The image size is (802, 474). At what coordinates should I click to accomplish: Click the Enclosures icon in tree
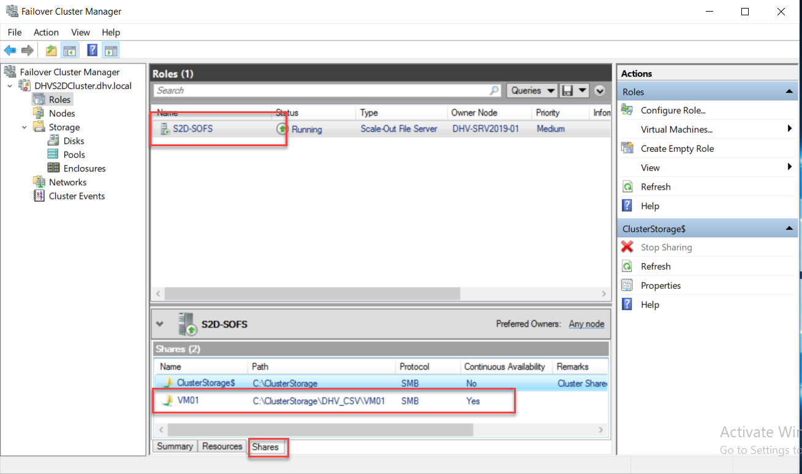tap(53, 168)
